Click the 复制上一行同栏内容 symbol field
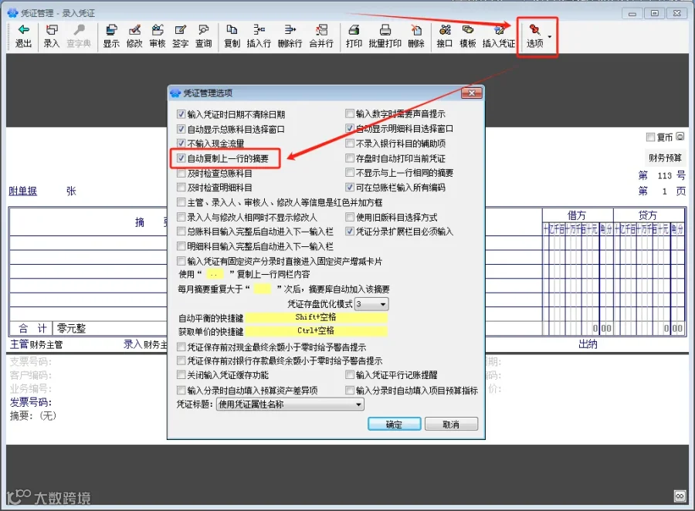Viewport: 695px width, 511px height. (215, 274)
